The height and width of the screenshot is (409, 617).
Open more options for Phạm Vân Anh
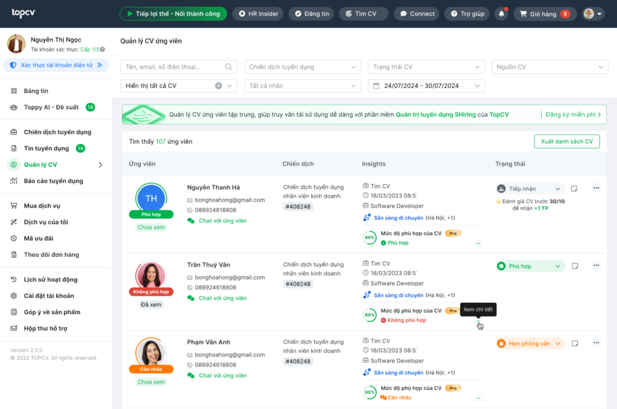tap(596, 343)
